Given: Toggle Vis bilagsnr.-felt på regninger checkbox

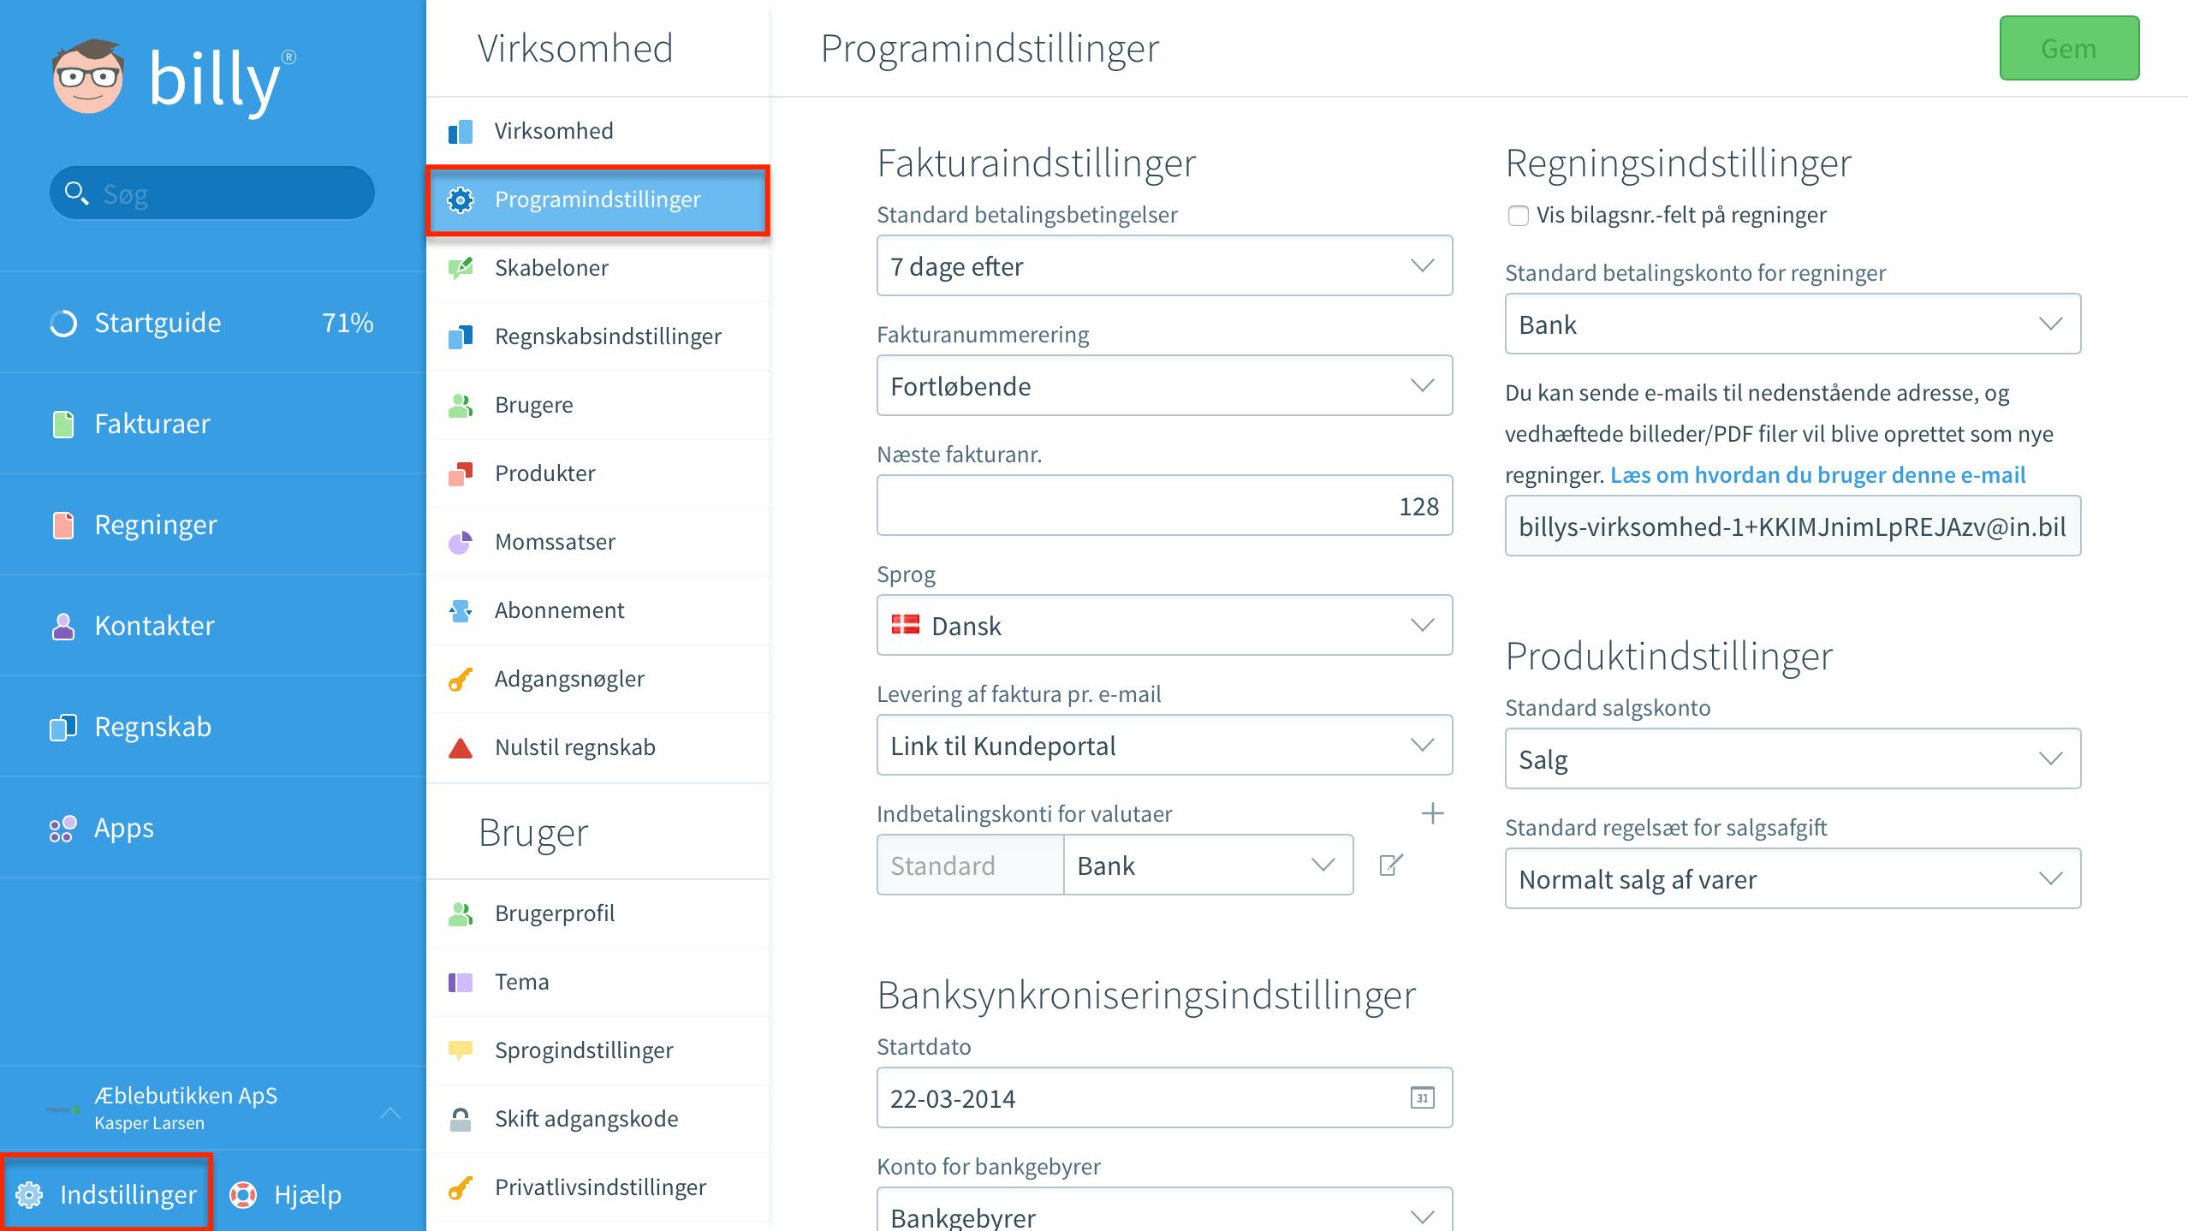Looking at the screenshot, I should click(x=1518, y=215).
